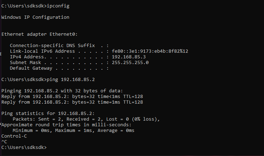This screenshot has height=156, width=264.
Task: Click the fe80 link-local IPv6 address value
Action: point(150,51)
